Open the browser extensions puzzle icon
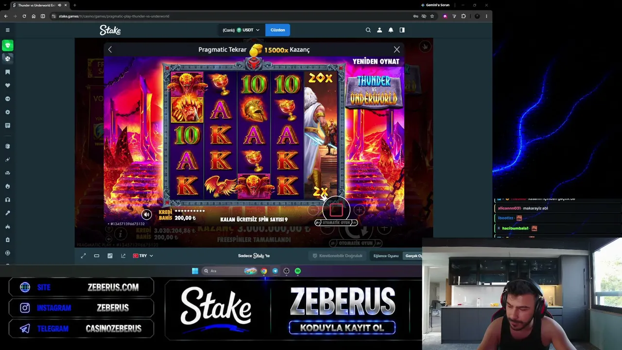The height and width of the screenshot is (350, 622). pyautogui.click(x=463, y=16)
